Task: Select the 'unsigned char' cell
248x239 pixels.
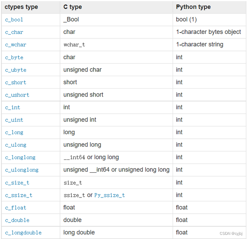Action: (x=116, y=70)
